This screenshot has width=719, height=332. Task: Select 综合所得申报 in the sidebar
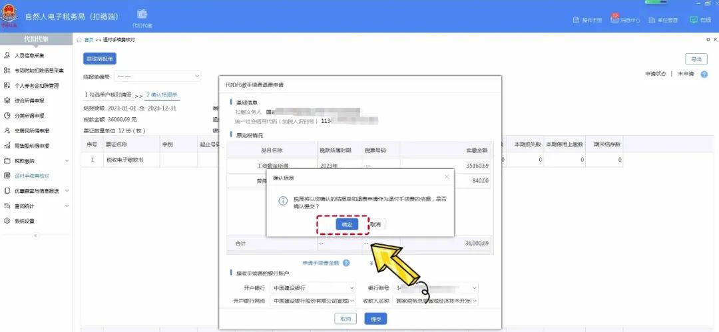click(29, 100)
